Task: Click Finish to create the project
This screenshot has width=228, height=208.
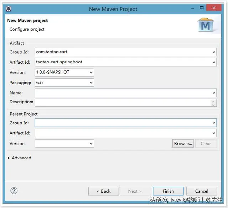Action: point(168,191)
